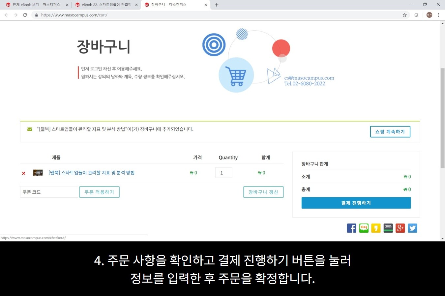Bookmark the page with the star icon
This screenshot has height=296, width=445.
coord(404,15)
